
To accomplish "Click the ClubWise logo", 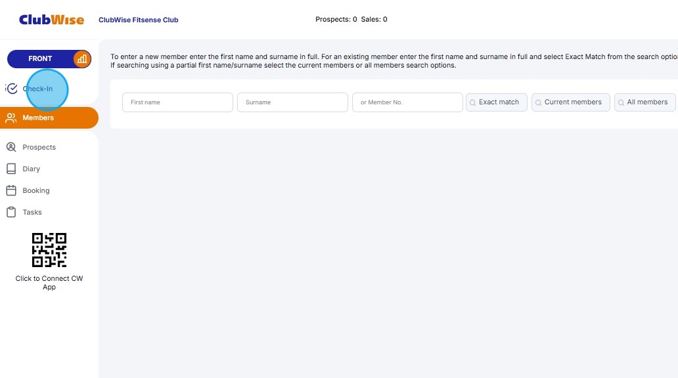I will coord(51,20).
